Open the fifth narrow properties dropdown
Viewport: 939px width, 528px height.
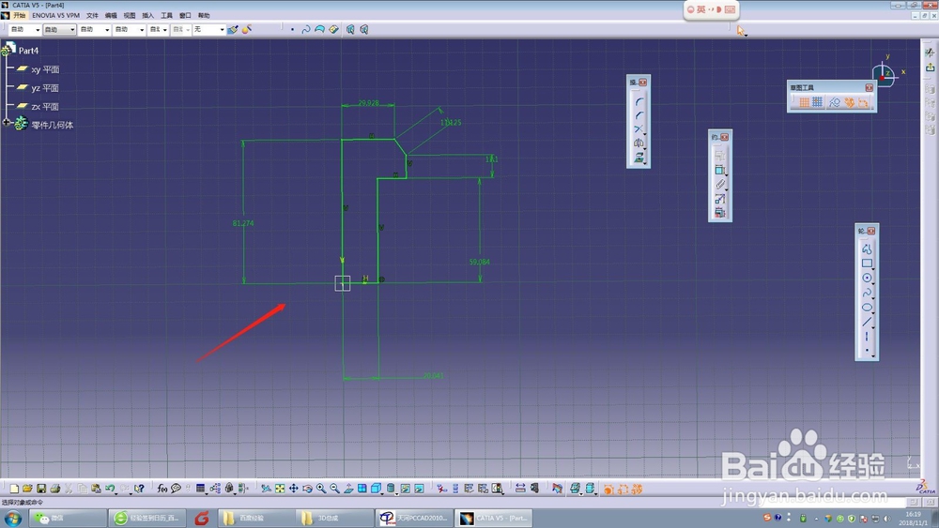[158, 29]
